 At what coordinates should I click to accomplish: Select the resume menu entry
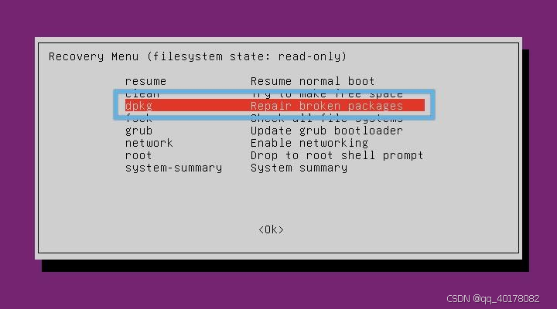coord(145,82)
